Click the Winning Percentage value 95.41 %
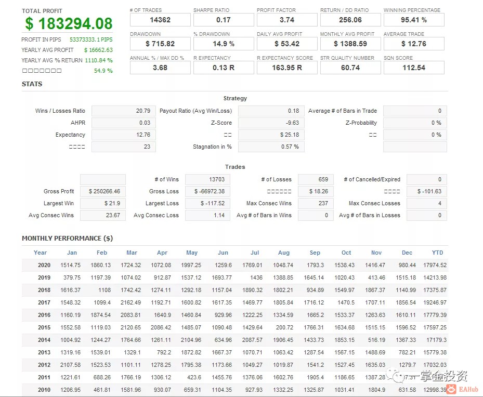 (x=414, y=20)
